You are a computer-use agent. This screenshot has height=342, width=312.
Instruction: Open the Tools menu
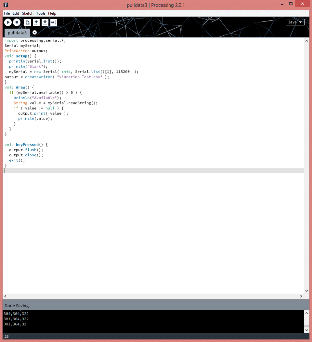pos(41,13)
